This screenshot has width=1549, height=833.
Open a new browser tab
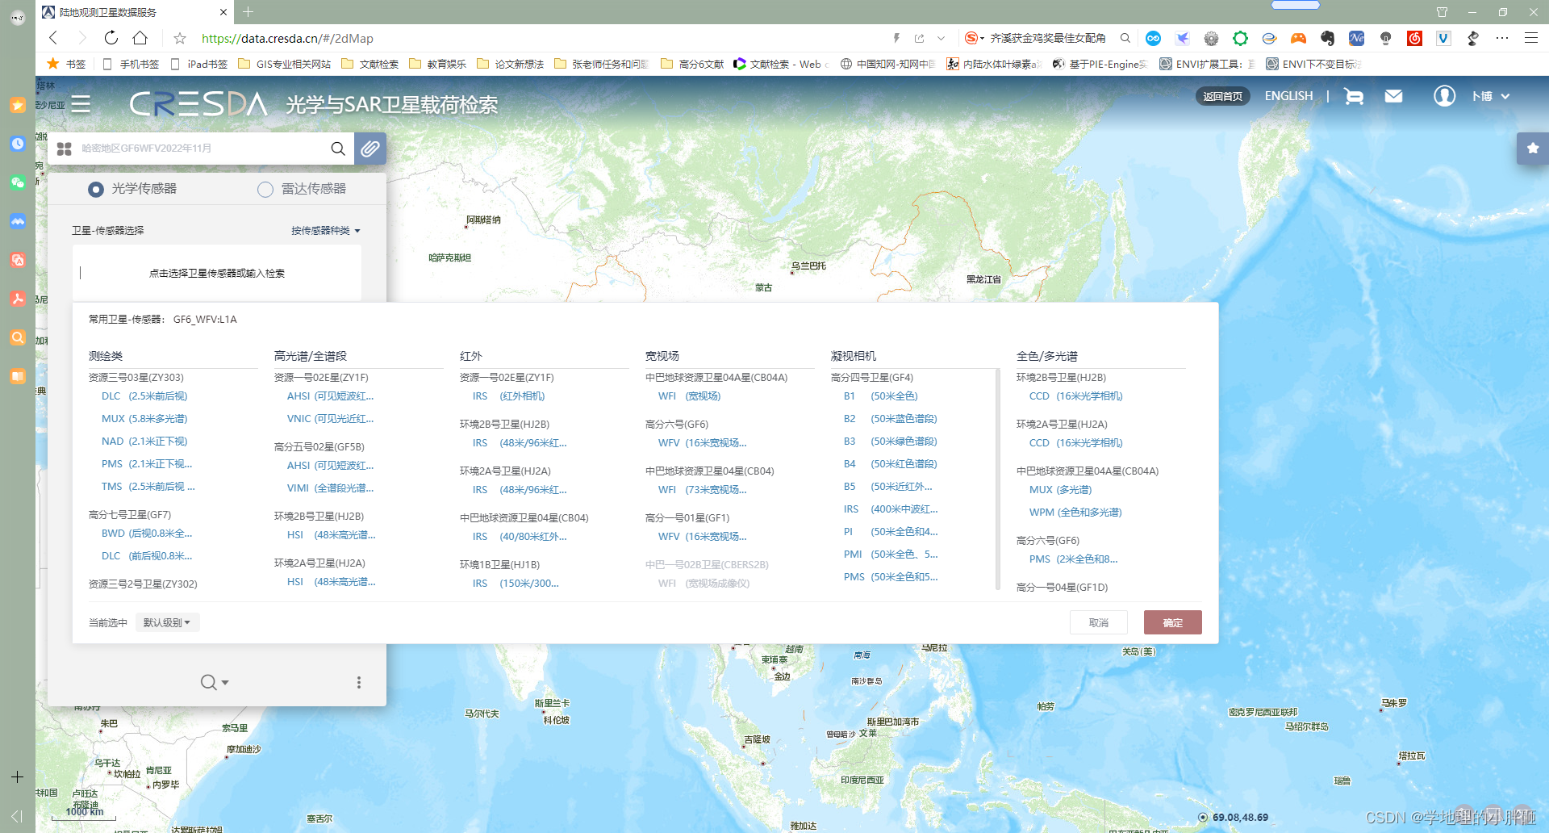pos(248,12)
